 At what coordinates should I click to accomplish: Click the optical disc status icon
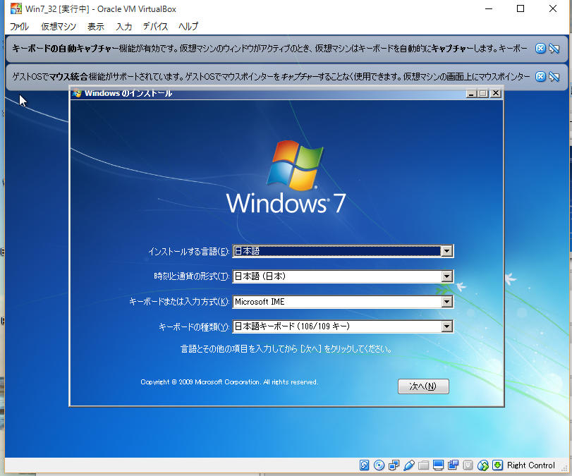[x=379, y=465]
